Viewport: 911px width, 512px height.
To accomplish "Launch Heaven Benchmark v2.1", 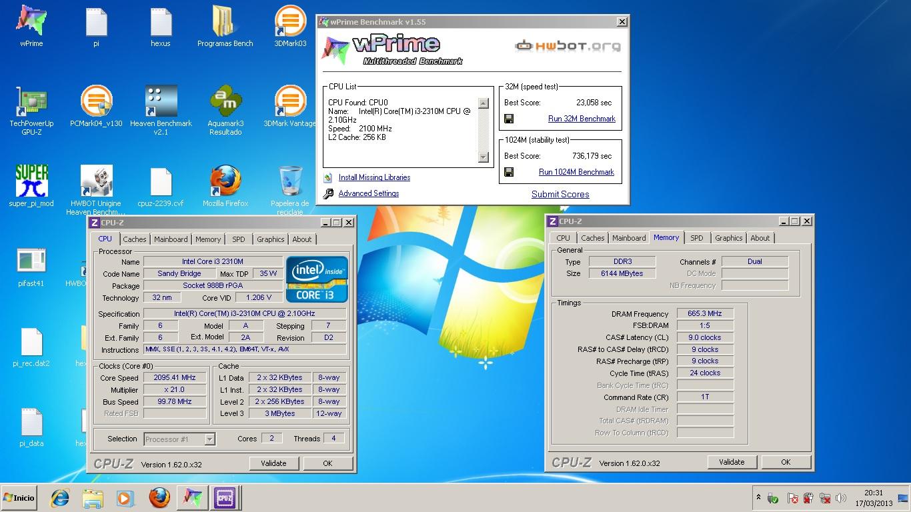I will pos(161,111).
